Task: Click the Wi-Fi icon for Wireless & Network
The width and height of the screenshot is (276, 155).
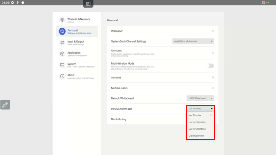Action: pyautogui.click(x=62, y=20)
